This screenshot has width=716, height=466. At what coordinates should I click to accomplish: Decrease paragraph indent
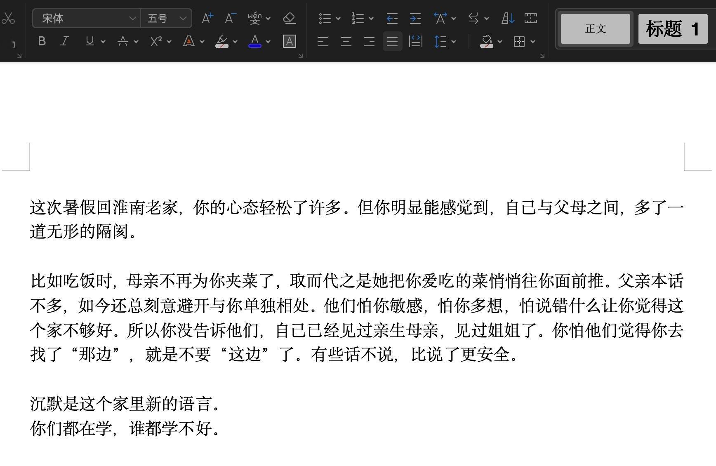coord(392,18)
